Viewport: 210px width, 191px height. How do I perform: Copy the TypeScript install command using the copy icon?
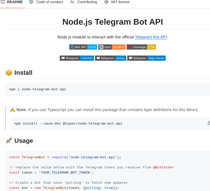point(209,123)
